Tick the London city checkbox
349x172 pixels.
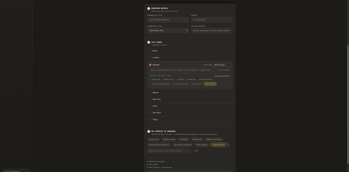pyautogui.click(x=150, y=58)
